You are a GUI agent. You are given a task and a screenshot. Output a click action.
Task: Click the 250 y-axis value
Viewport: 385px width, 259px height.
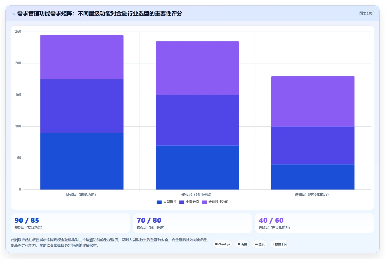18,32
